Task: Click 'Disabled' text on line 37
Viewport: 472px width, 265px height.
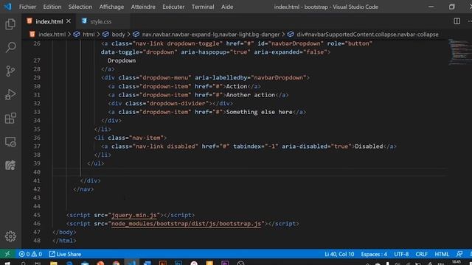Action: tap(369, 146)
